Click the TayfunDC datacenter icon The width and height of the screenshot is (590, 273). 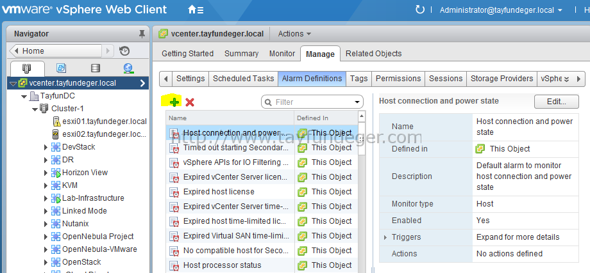pyautogui.click(x=34, y=96)
